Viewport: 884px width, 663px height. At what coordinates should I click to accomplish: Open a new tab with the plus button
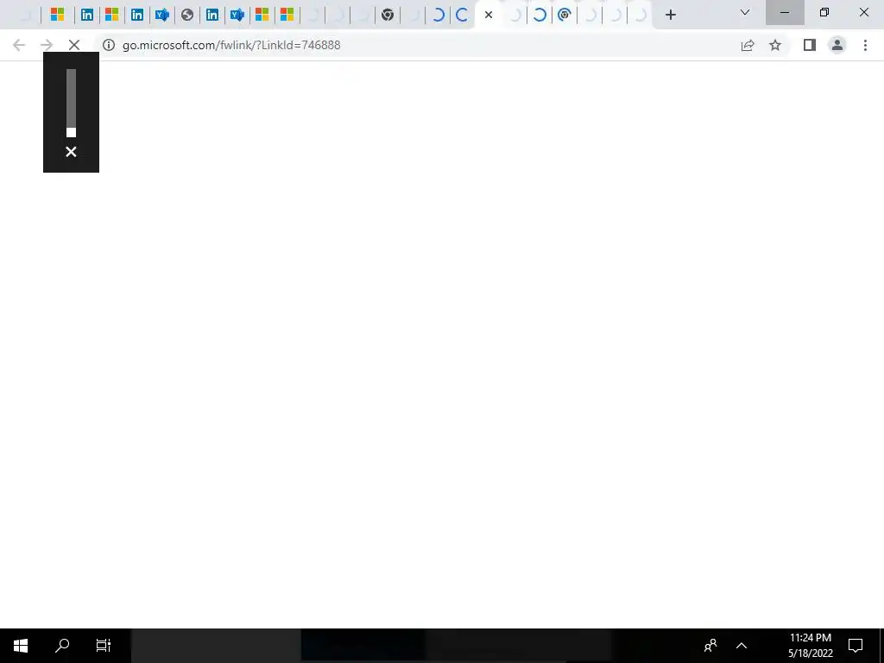pos(670,15)
